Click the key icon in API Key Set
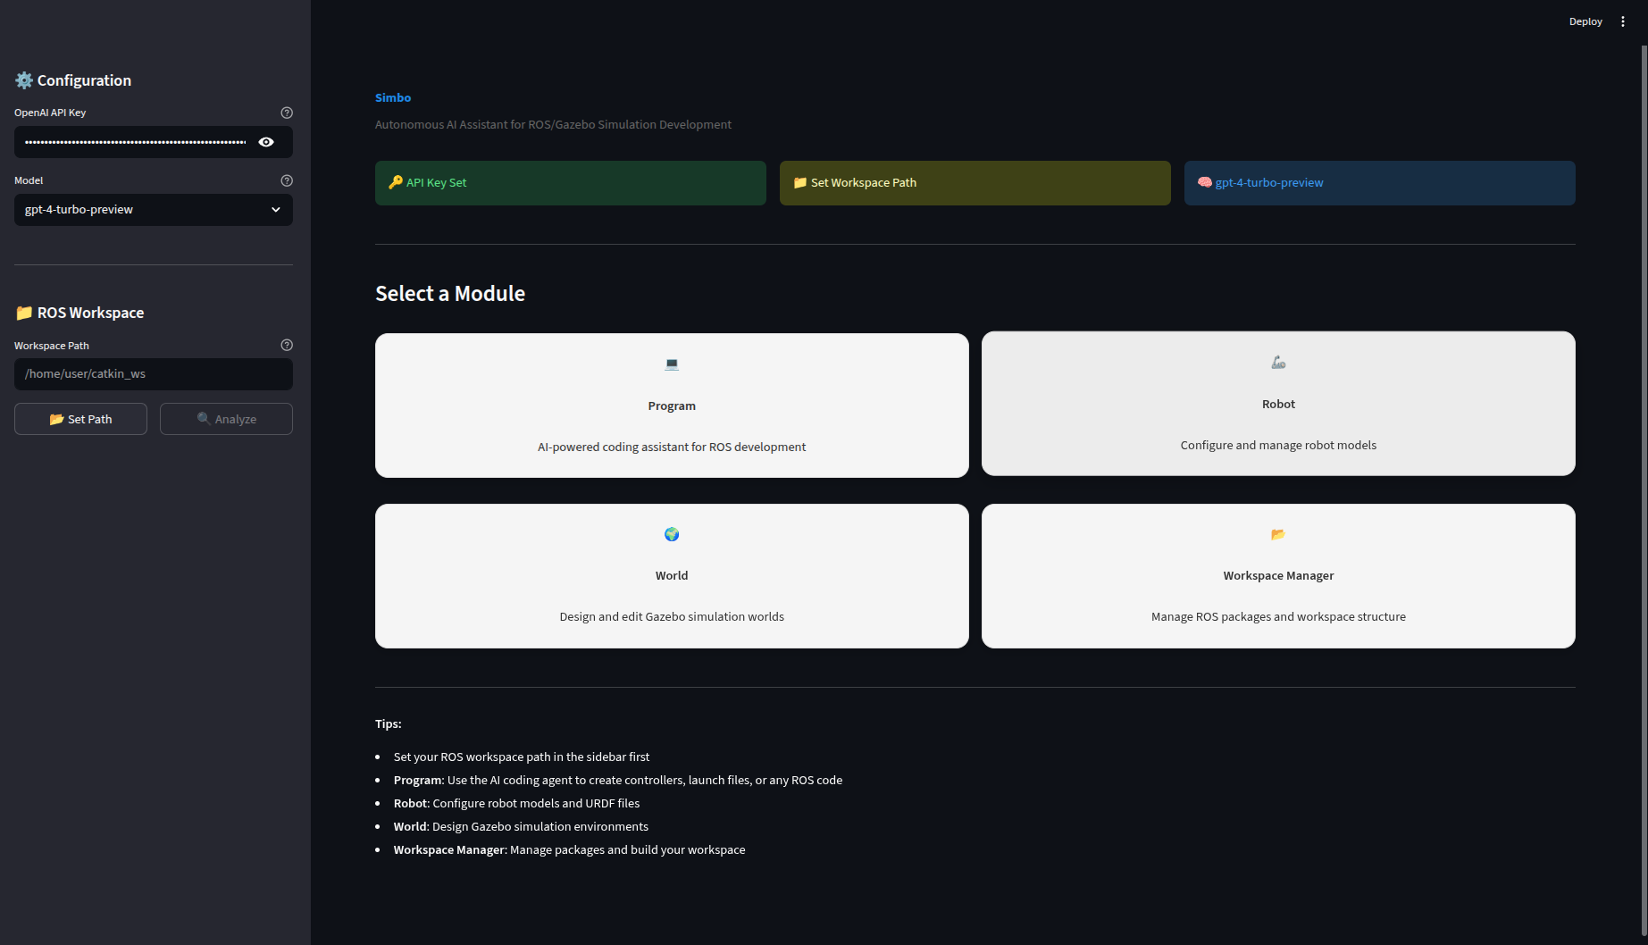Viewport: 1648px width, 945px height. click(x=396, y=182)
